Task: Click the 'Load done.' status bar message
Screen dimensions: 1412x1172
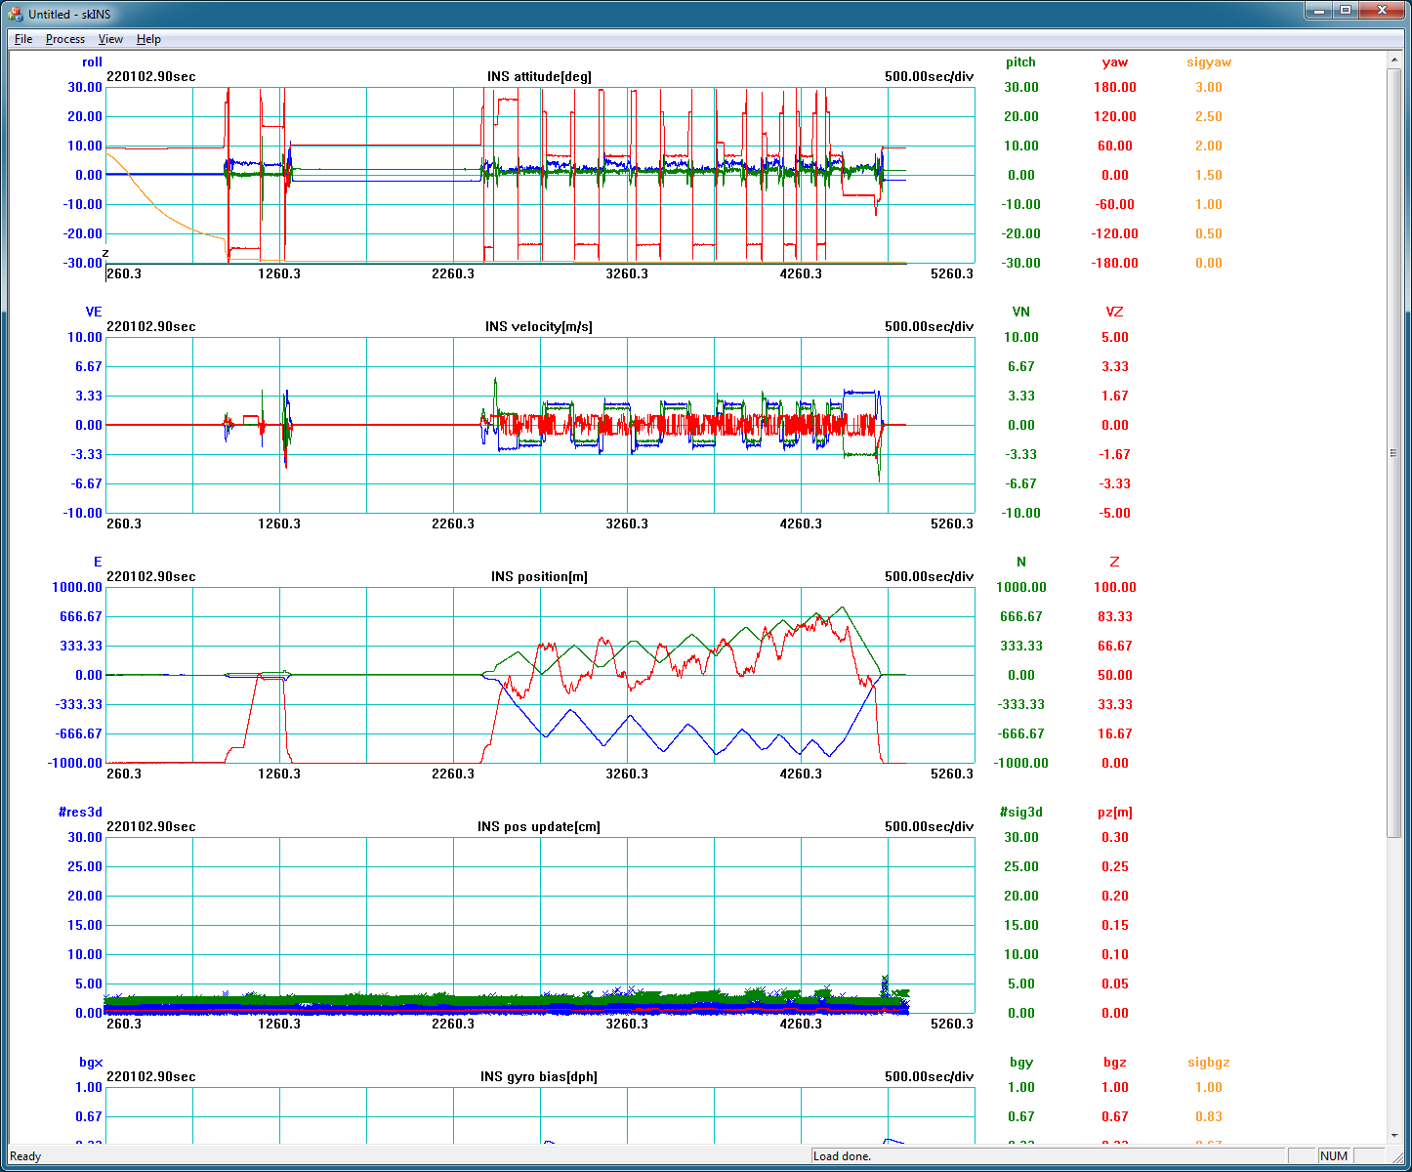Action: tap(842, 1156)
